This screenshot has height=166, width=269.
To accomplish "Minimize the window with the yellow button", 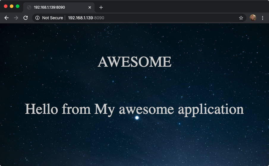I will click(12, 6).
